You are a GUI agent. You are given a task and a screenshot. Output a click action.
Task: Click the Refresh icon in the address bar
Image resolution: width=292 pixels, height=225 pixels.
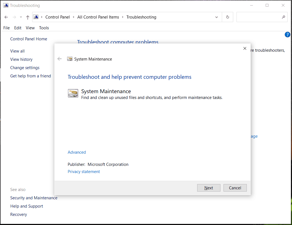coord(227,17)
